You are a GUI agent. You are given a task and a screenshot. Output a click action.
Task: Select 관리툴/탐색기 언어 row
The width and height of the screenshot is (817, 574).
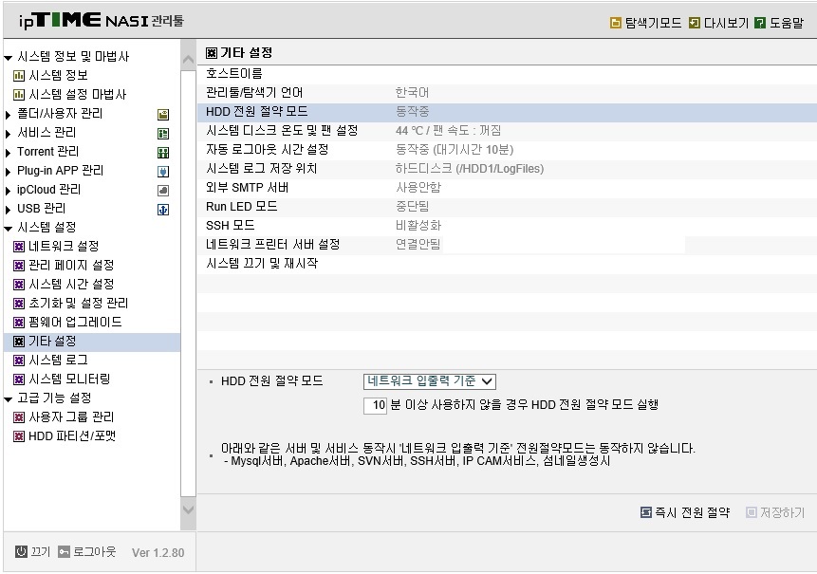pyautogui.click(x=507, y=93)
